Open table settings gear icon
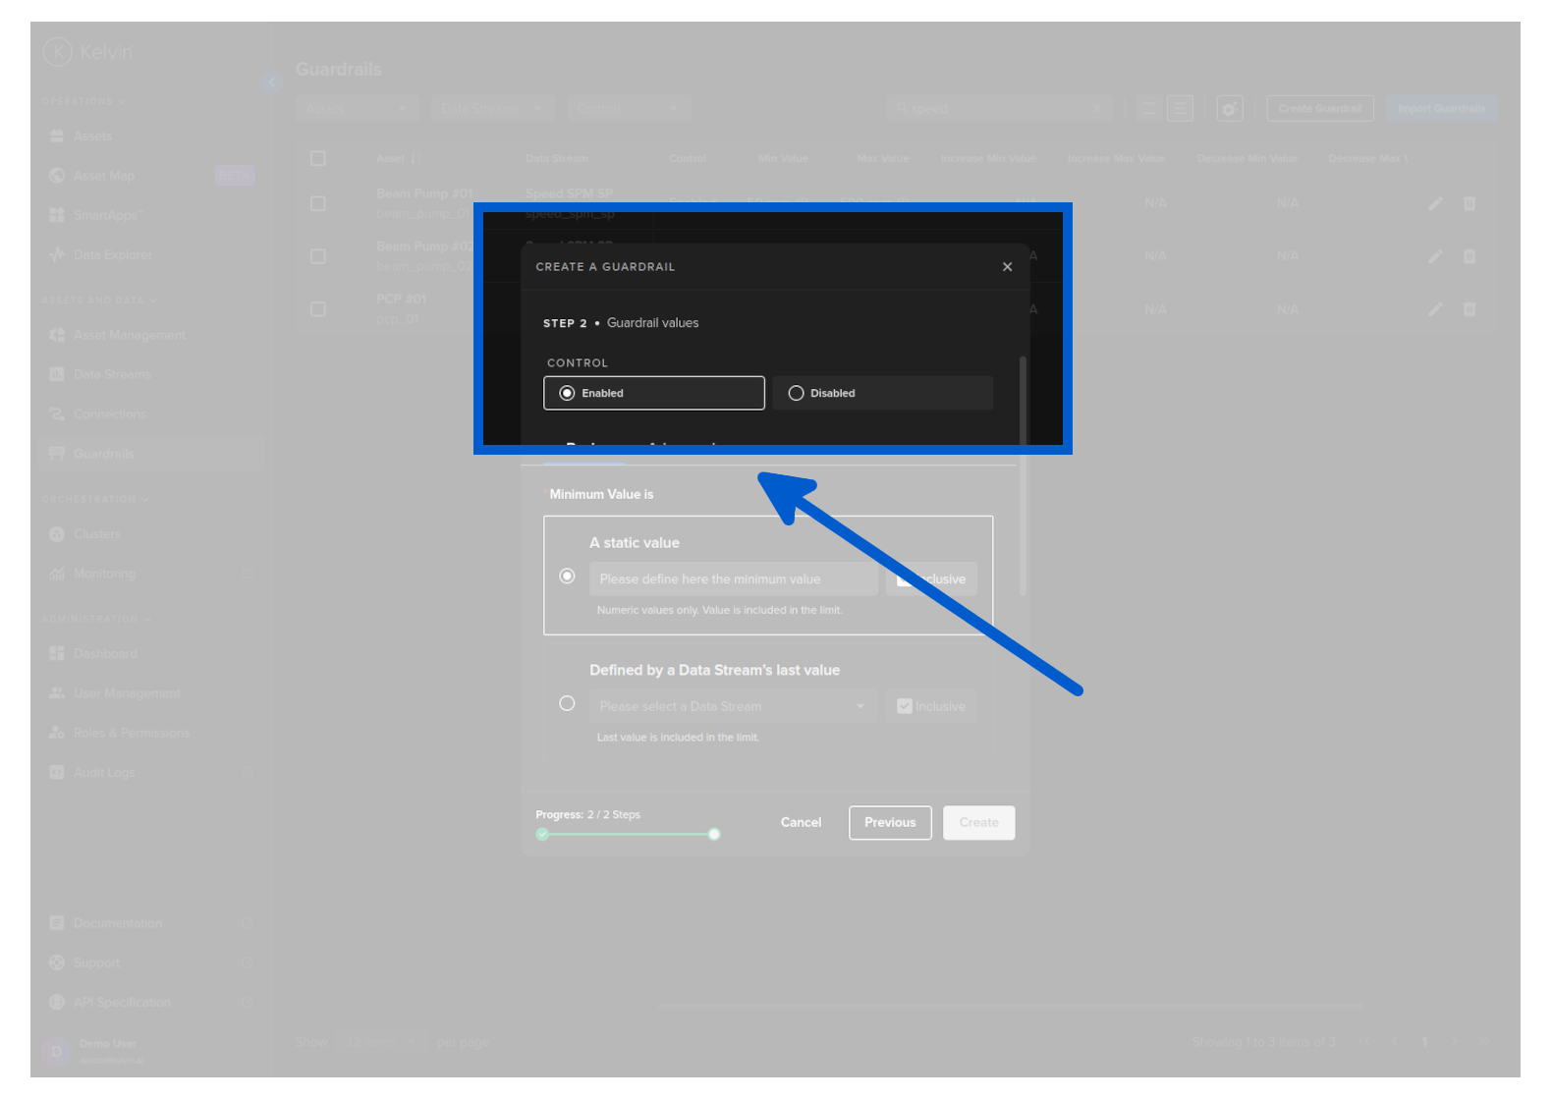 (1229, 109)
